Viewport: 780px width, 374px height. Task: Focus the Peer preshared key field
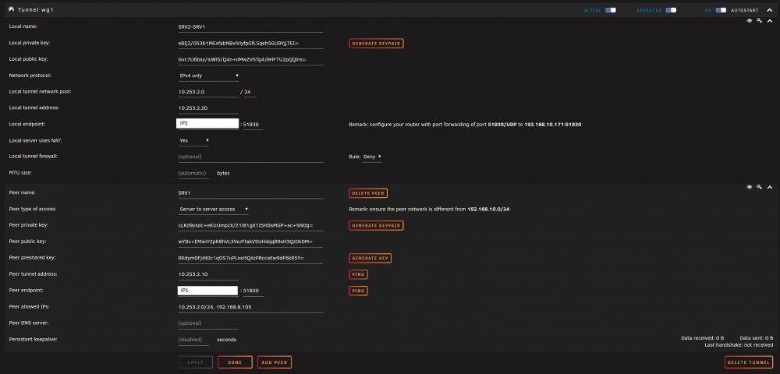(250, 258)
